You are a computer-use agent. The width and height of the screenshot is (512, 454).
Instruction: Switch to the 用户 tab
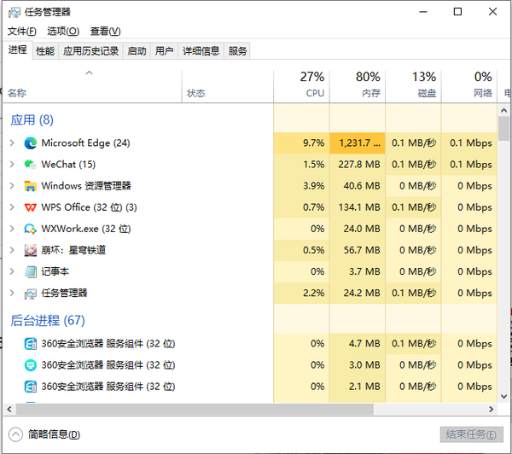pos(164,51)
